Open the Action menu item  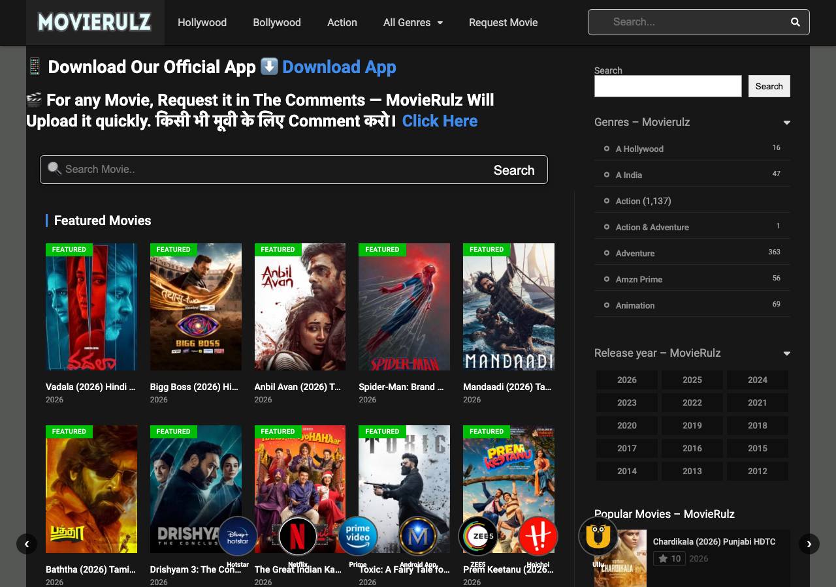click(342, 22)
